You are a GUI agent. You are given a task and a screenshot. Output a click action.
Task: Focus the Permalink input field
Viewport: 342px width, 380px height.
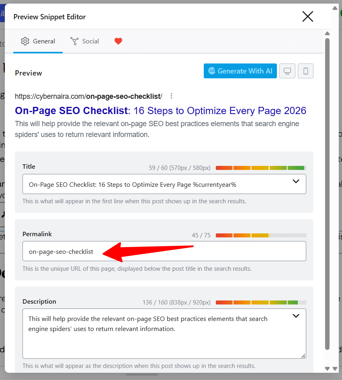(164, 251)
